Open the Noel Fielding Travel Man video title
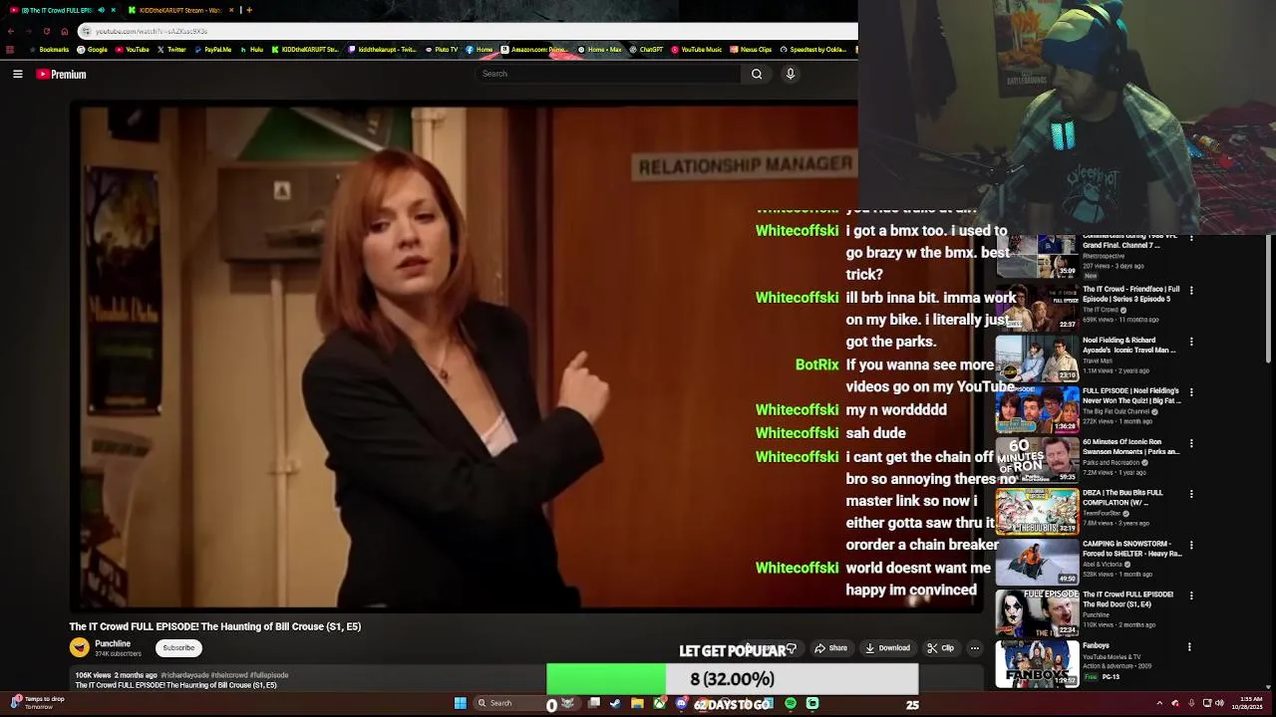Screen dimensions: 1276x717 pos(1129,345)
